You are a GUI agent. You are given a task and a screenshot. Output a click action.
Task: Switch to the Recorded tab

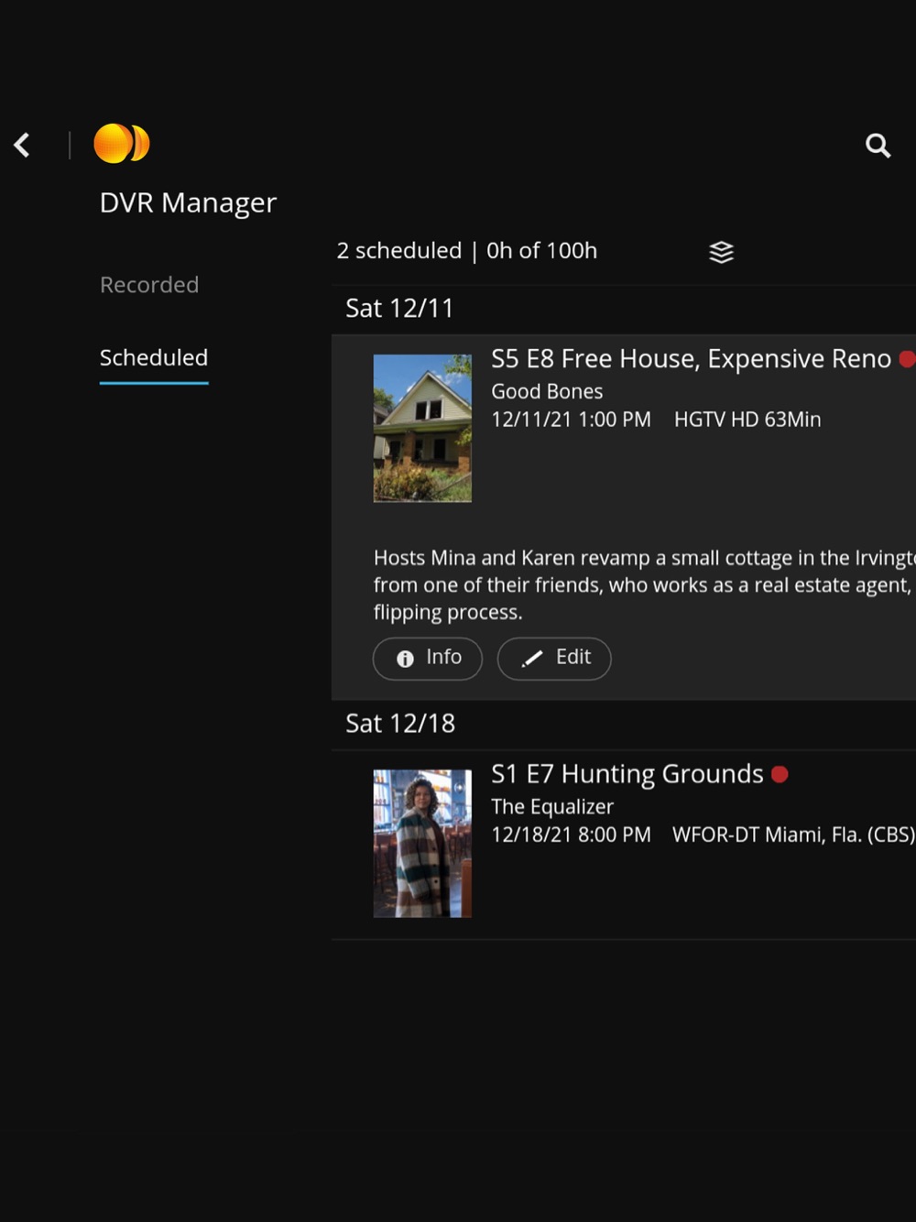coord(149,285)
